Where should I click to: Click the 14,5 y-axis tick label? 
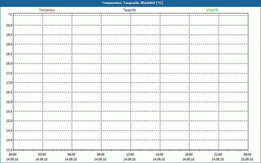click(x=9, y=131)
